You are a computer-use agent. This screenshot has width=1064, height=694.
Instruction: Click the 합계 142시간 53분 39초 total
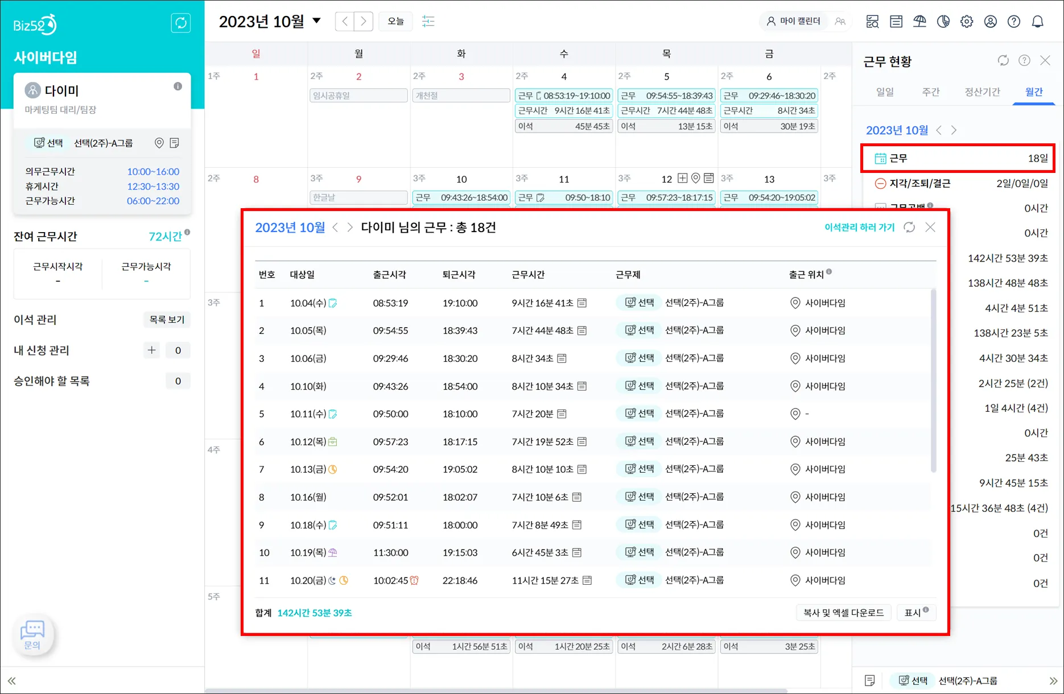tap(304, 613)
